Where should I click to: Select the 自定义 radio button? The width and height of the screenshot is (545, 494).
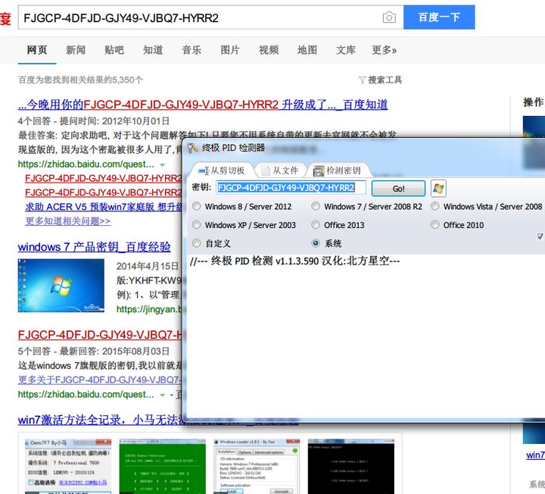(x=196, y=243)
